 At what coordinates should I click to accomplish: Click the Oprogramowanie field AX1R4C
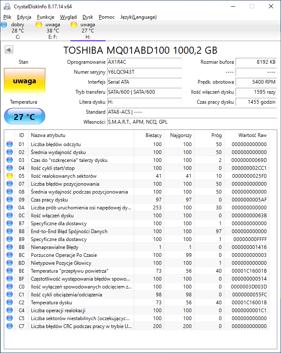tap(144, 62)
